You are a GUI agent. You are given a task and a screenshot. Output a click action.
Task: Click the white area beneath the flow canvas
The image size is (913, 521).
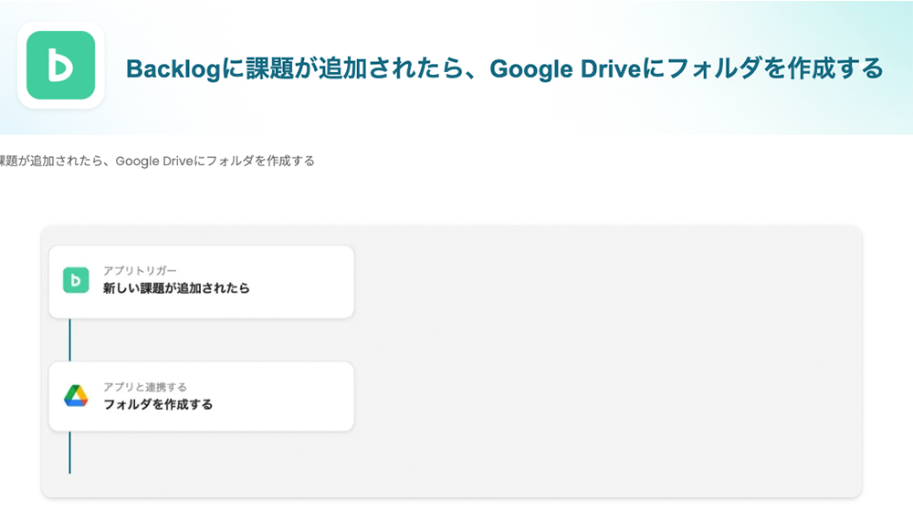(x=456, y=510)
